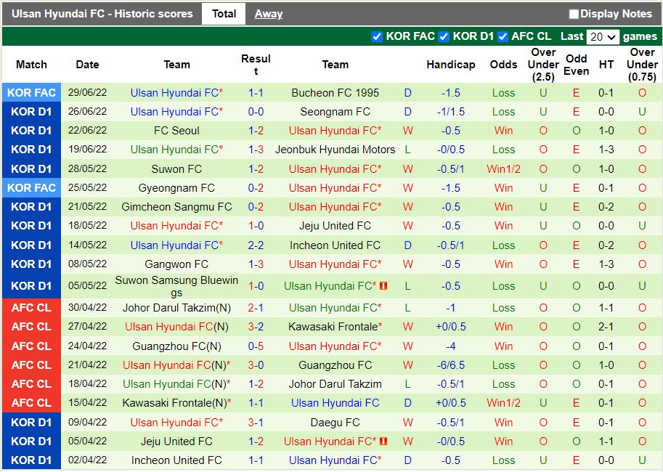Image resolution: width=663 pixels, height=472 pixels.
Task: Click the AFC CL badge on the Johor Darul Takzim row
Action: click(31, 308)
